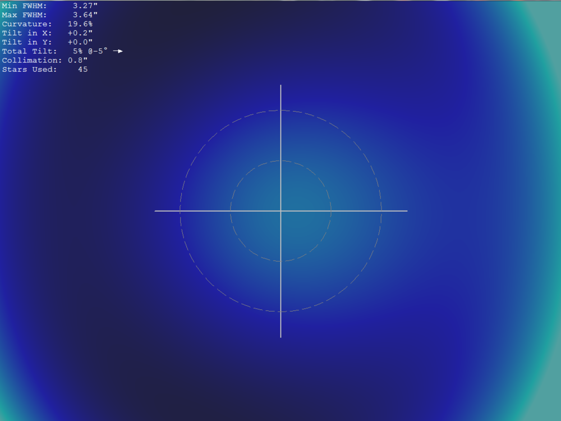
Task: Click the top of the outer dashed circle
Action: [280, 111]
